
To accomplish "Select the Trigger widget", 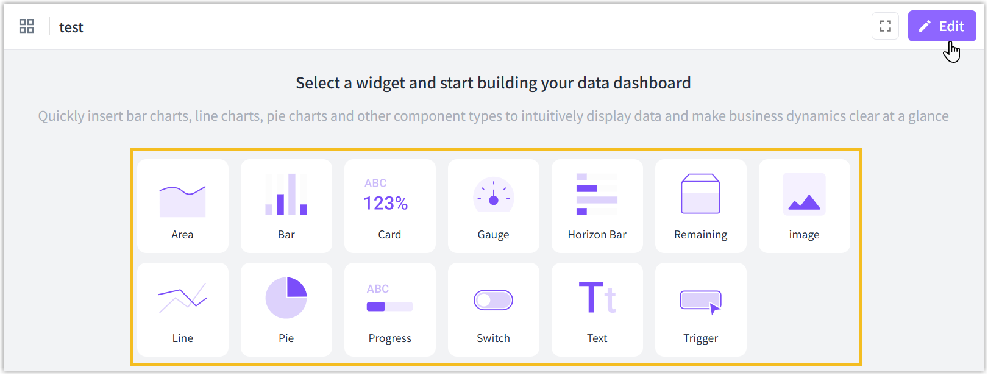I will pos(700,309).
